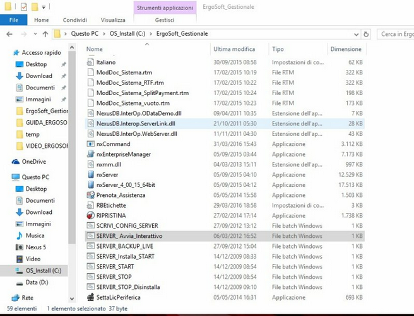Select the RIPRISTINA application icon
414x316 pixels.
[x=90, y=215]
